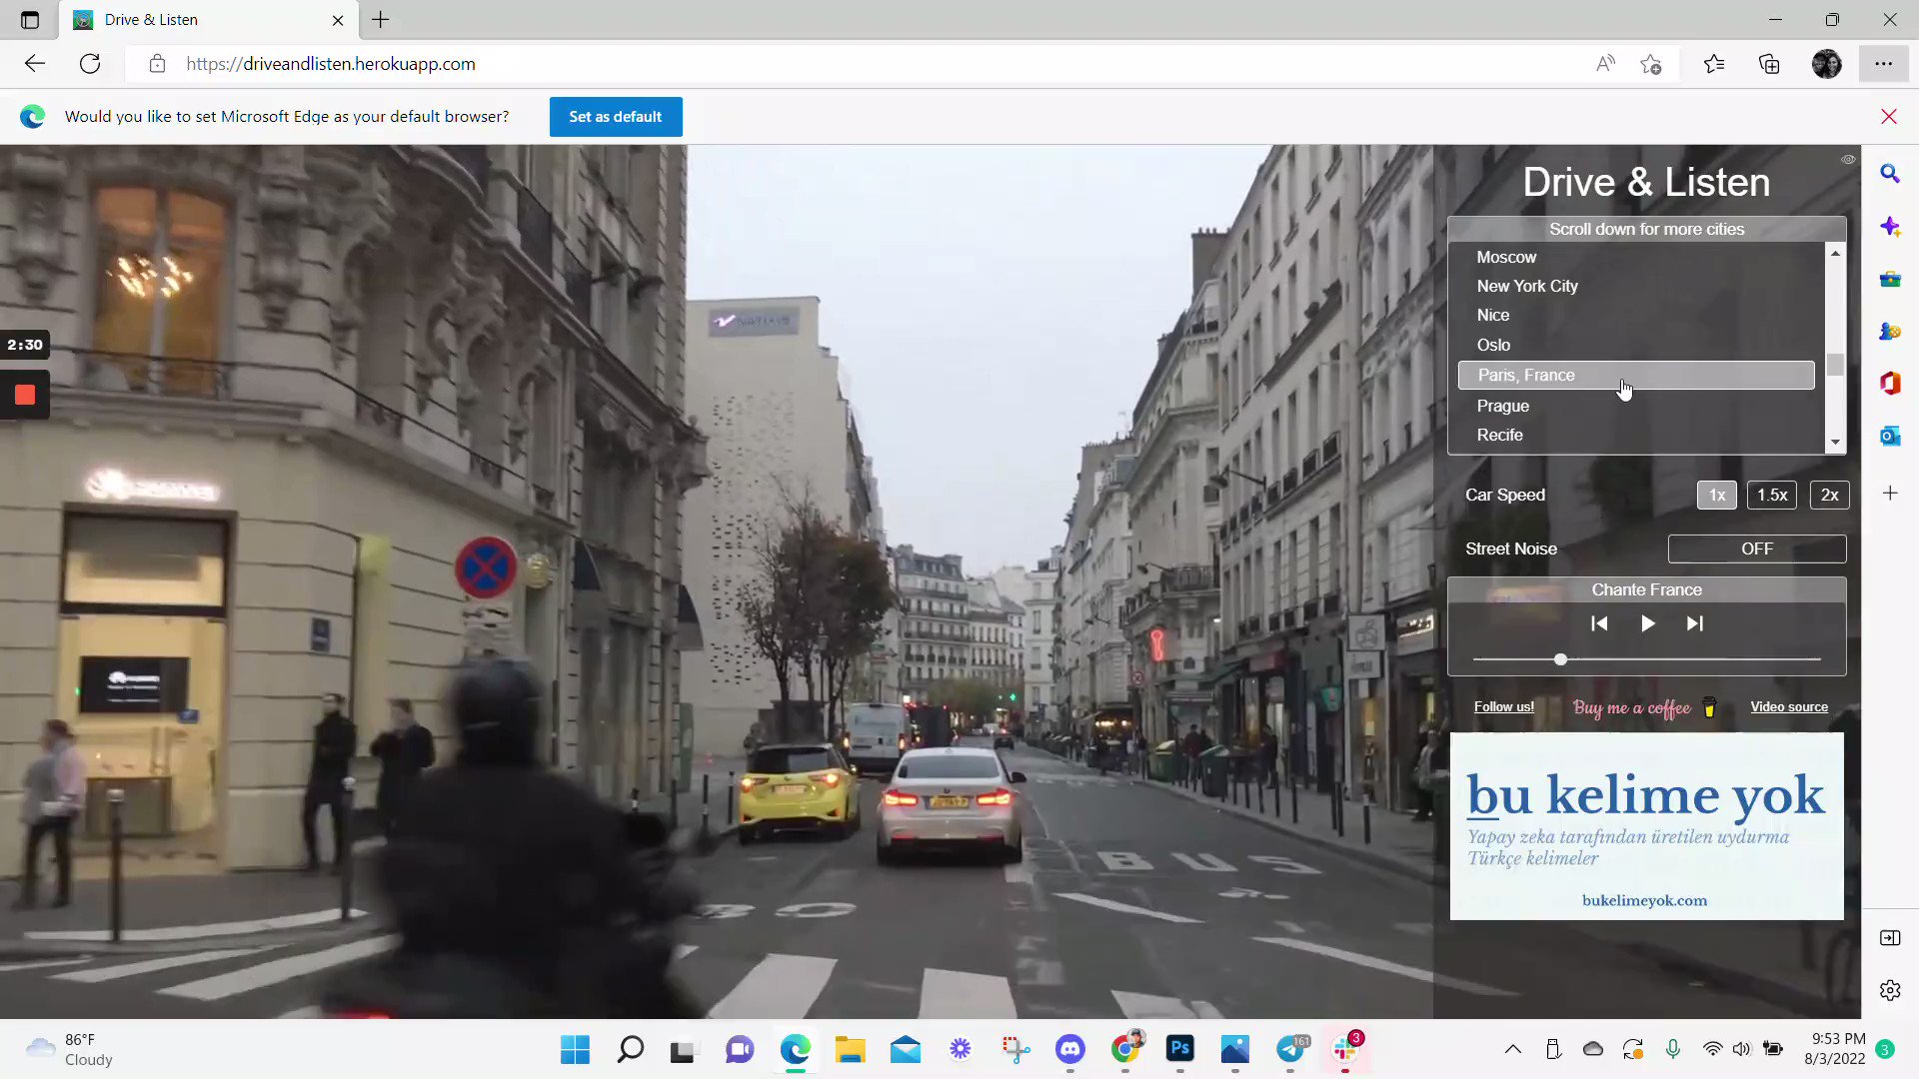Click the city list scrollbar thumb
This screenshot has width=1919, height=1079.
pyautogui.click(x=1835, y=365)
